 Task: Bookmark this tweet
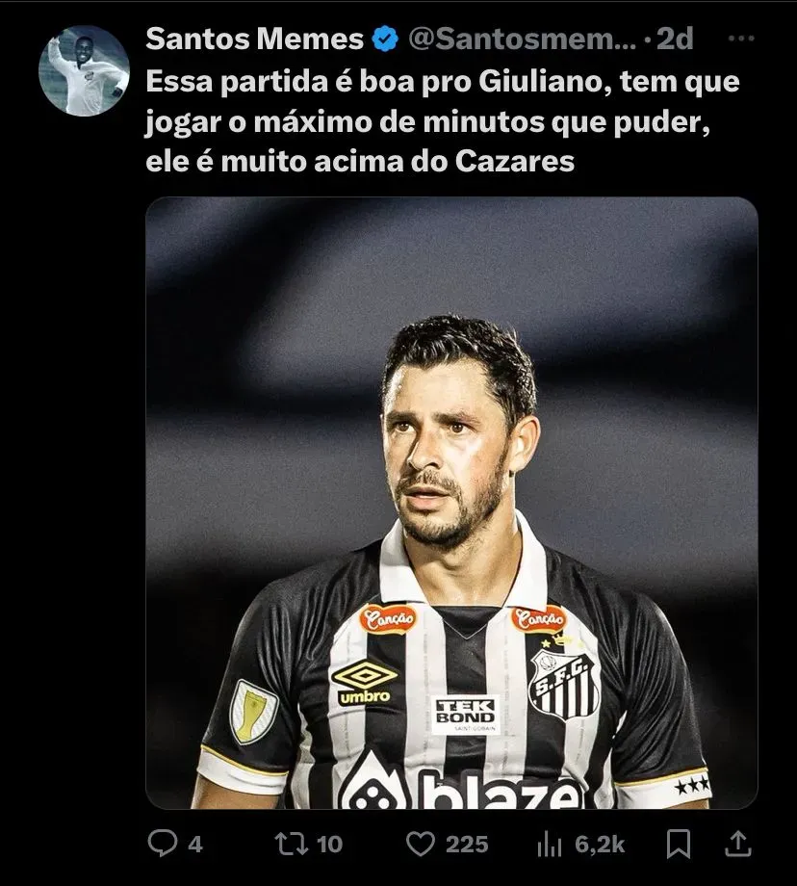[679, 845]
